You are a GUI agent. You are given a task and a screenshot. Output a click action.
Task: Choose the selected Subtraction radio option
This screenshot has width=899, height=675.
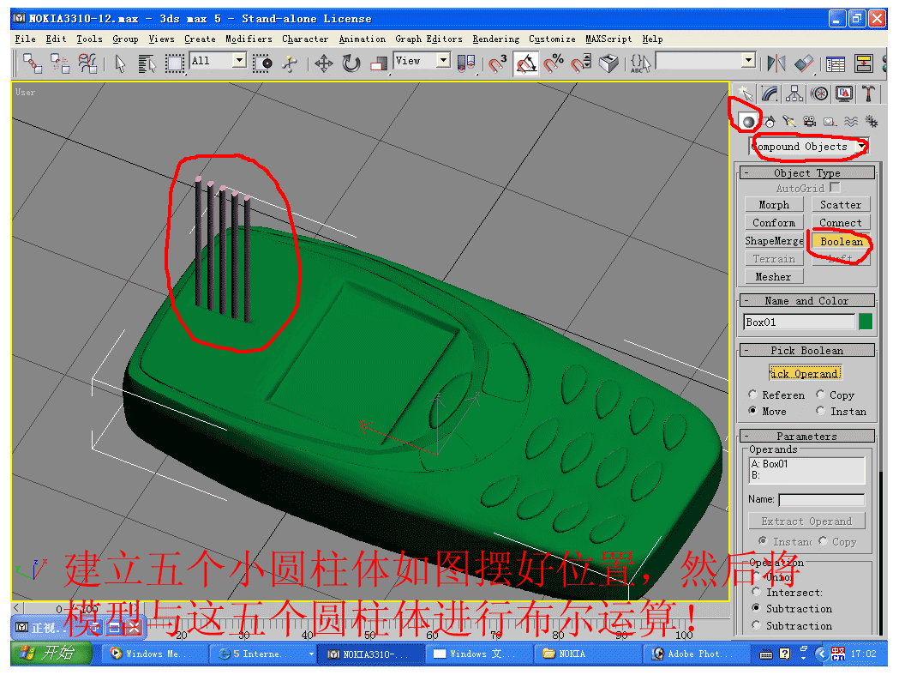756,608
